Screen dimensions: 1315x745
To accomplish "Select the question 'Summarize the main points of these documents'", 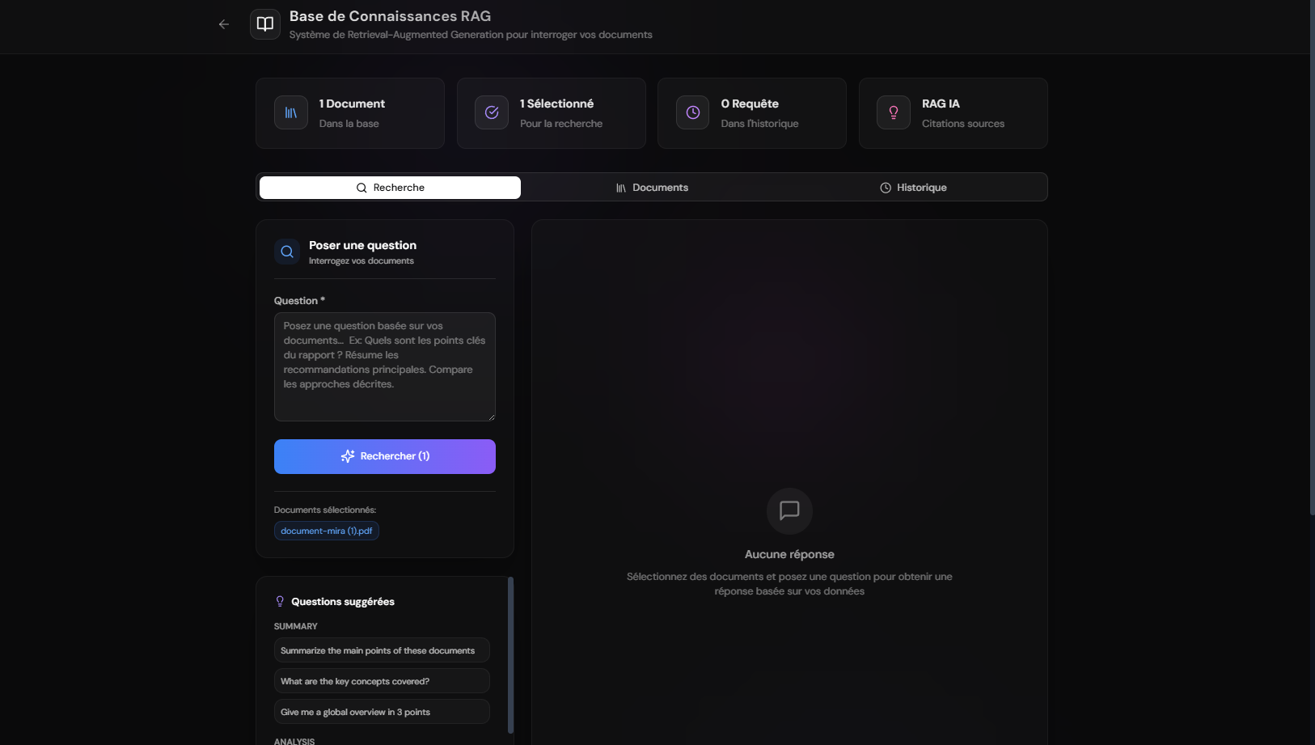I will (x=381, y=650).
